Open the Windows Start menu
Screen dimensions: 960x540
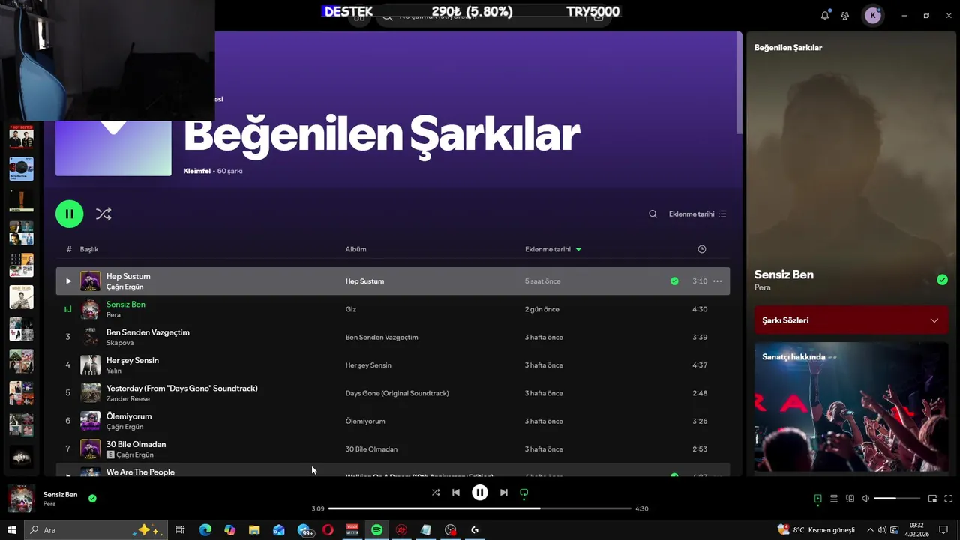12,530
